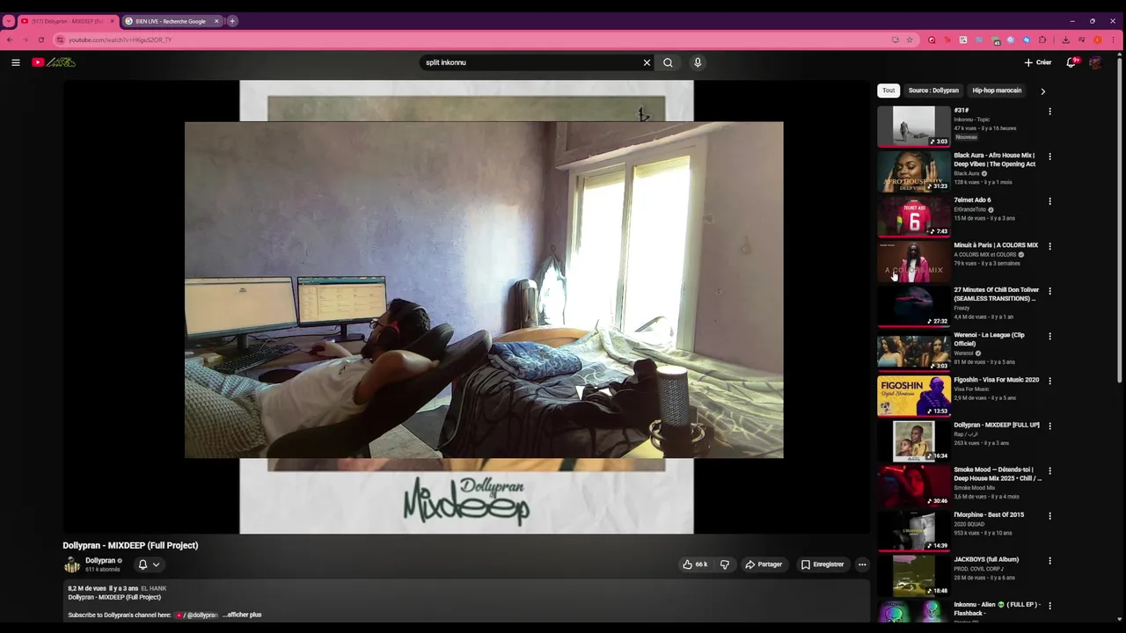
Task: Open options for Black Aura mix
Action: tap(1049, 156)
